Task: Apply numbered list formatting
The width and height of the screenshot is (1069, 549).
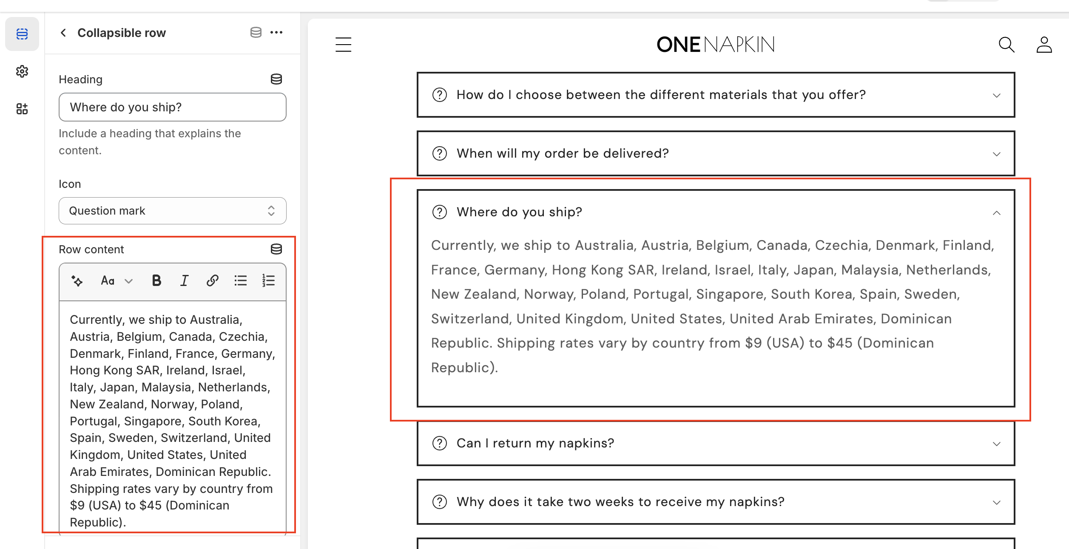Action: coord(268,281)
